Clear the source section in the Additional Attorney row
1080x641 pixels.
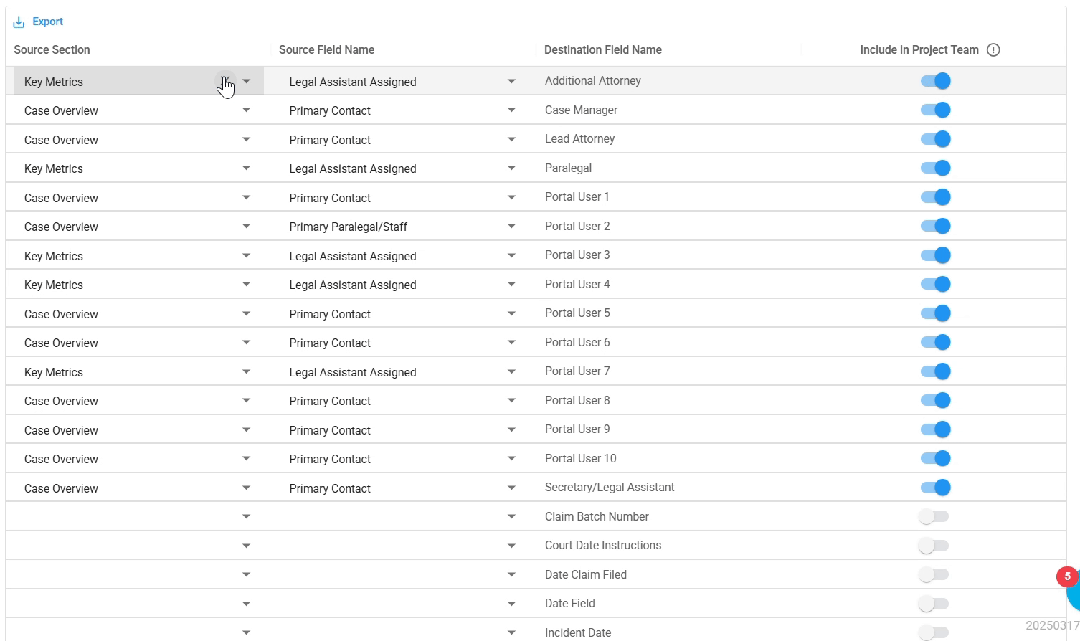(225, 81)
